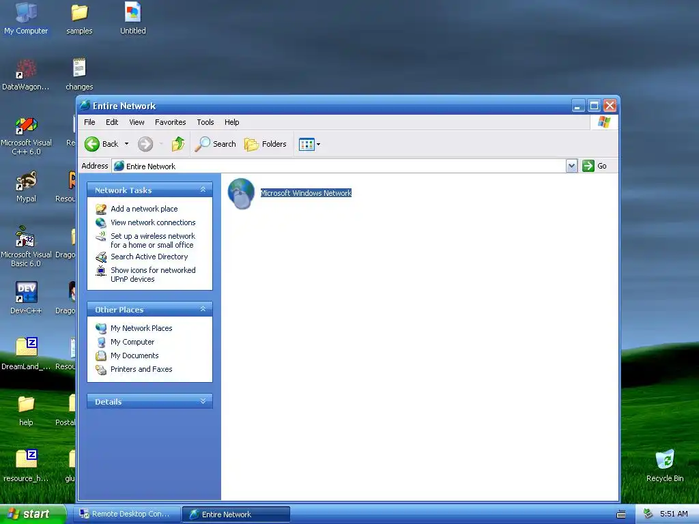Image resolution: width=699 pixels, height=524 pixels.
Task: Click the 5:51 AM clock
Action: [x=674, y=514]
